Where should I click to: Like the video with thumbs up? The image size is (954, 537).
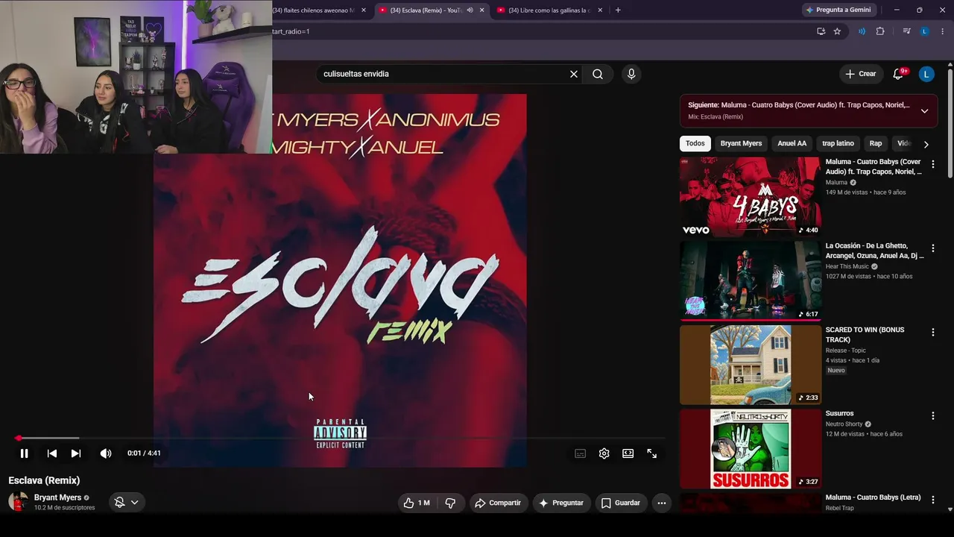[417, 503]
